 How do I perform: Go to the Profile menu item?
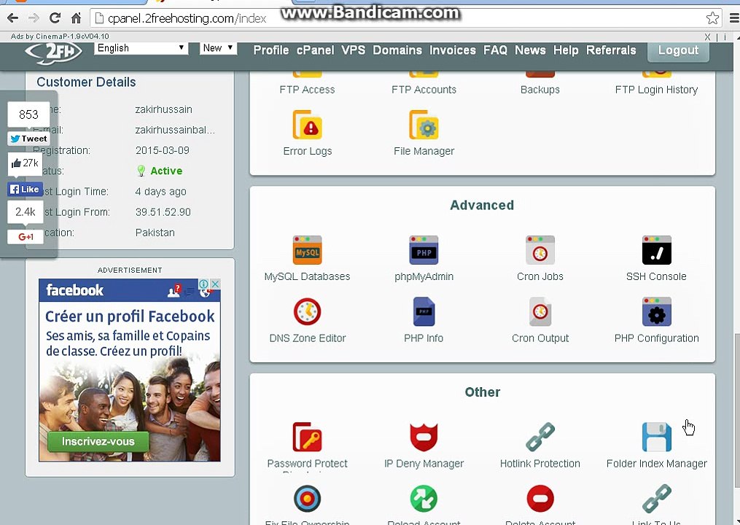pos(271,50)
